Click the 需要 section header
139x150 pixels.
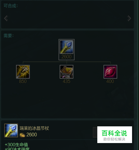pyautogui.click(x=9, y=36)
